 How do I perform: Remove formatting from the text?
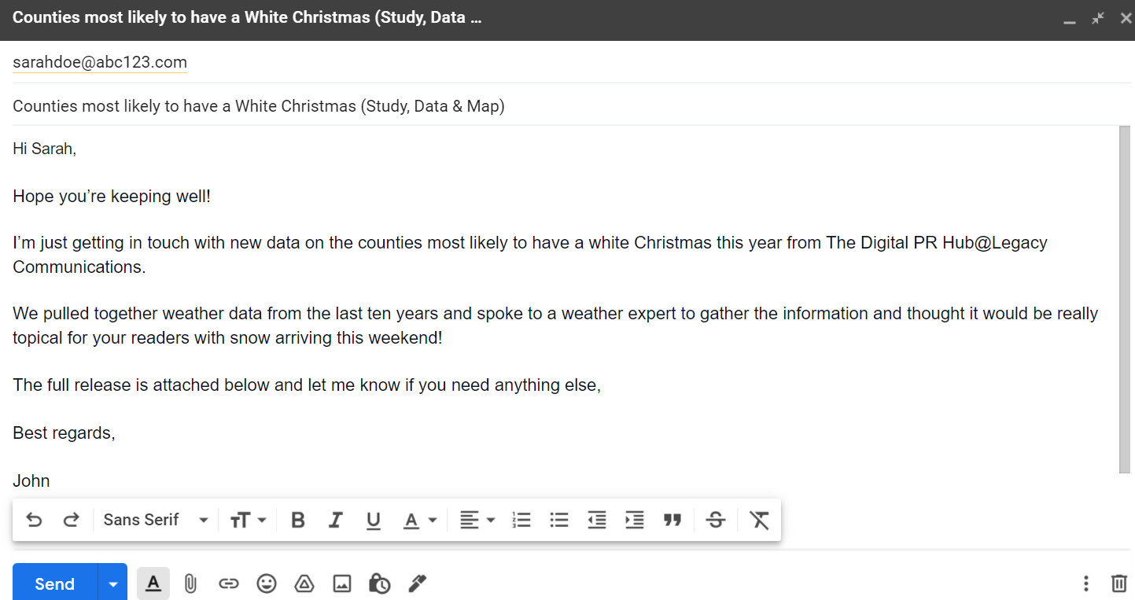coord(759,520)
